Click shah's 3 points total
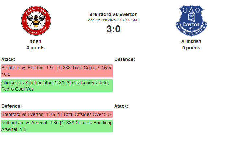This screenshot has width=227, height=149. pos(36,48)
